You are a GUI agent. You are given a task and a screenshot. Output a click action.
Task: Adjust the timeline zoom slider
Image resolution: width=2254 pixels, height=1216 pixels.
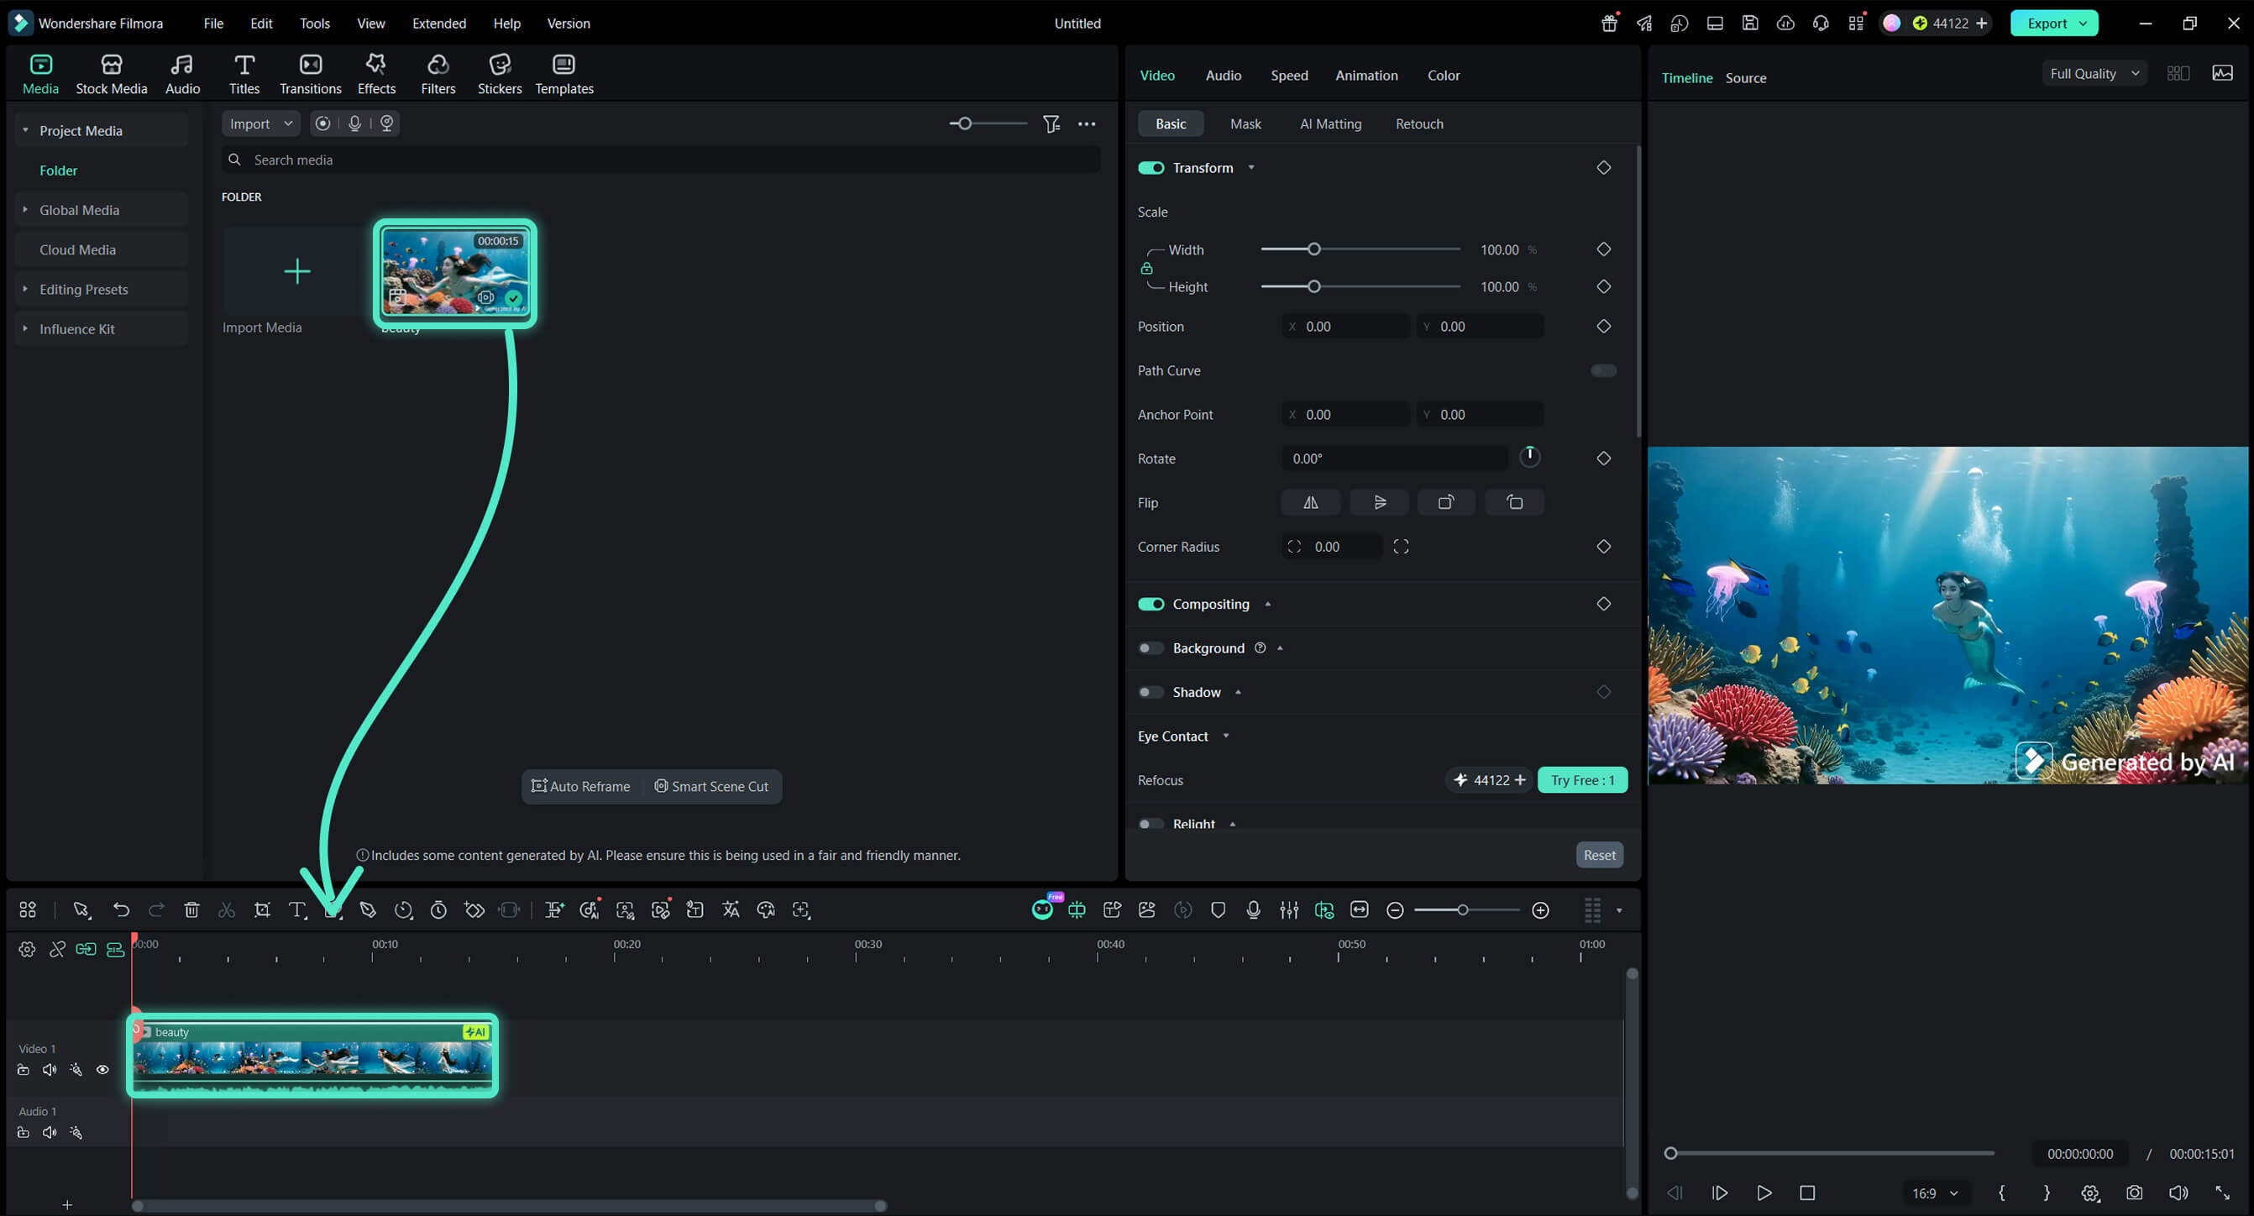pos(1467,910)
